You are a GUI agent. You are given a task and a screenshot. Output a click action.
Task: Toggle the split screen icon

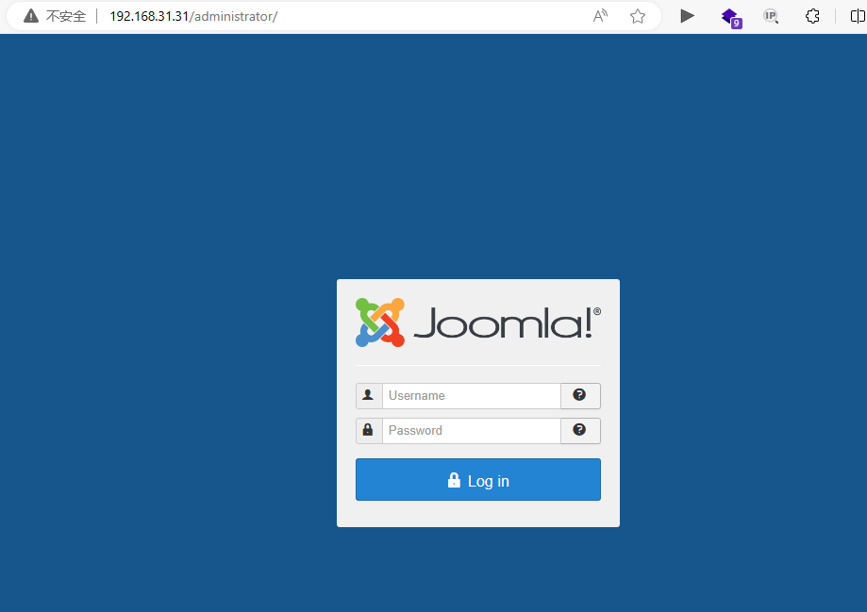pyautogui.click(x=858, y=16)
